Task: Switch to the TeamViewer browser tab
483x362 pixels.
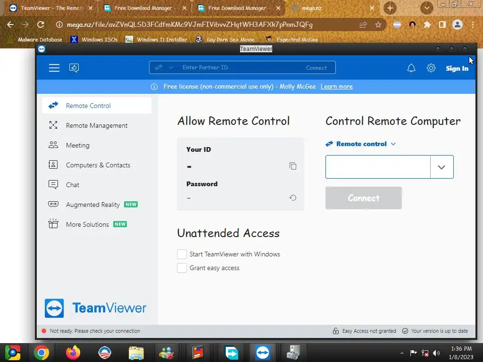Action: click(51, 8)
